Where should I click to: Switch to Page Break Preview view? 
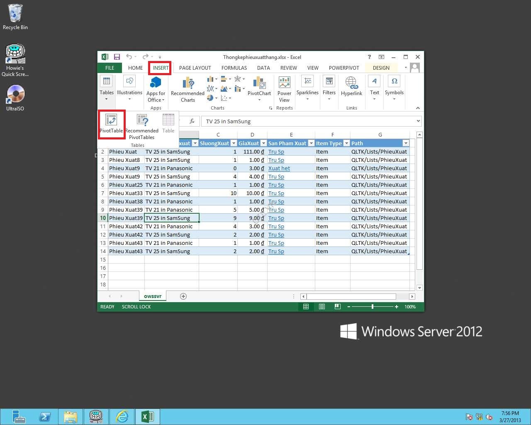pos(338,307)
